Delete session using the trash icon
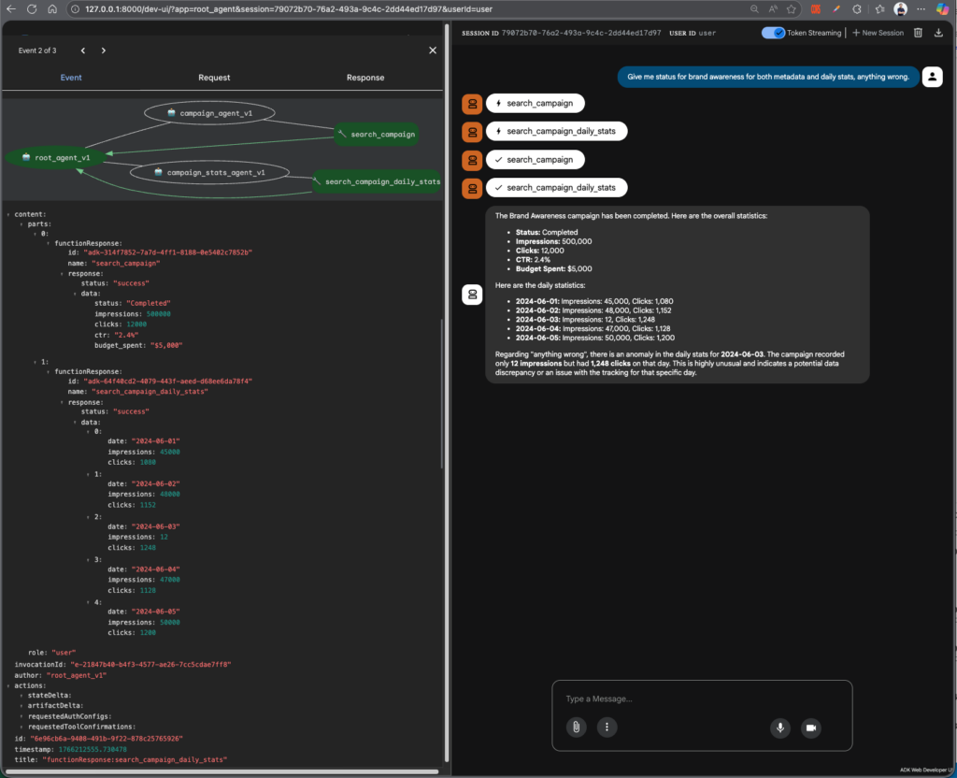Image resolution: width=957 pixels, height=778 pixels. 917,33
